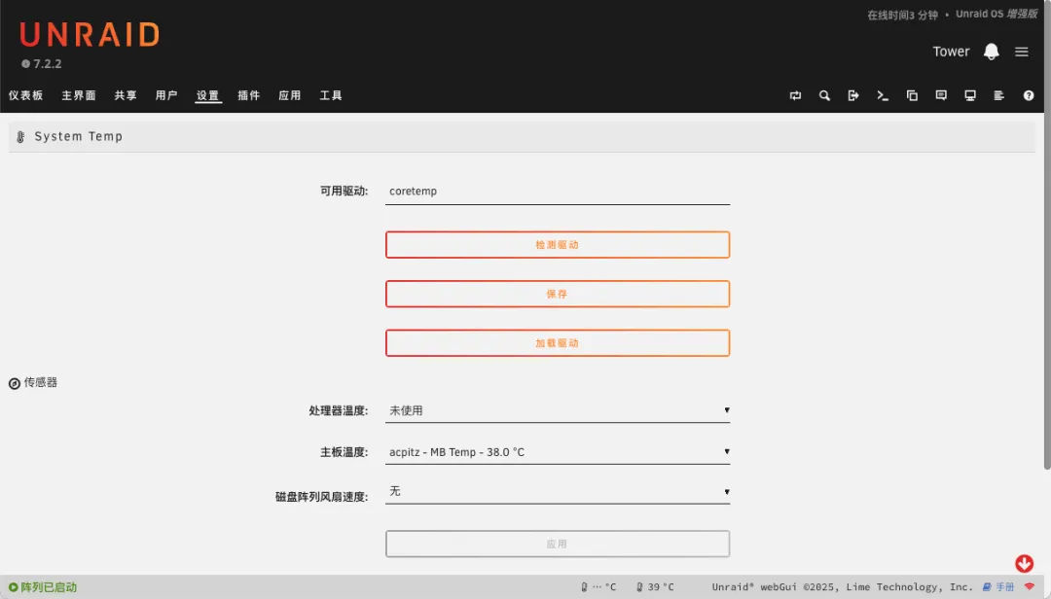
Task: Switch to the 工具 menu tab
Action: point(331,95)
